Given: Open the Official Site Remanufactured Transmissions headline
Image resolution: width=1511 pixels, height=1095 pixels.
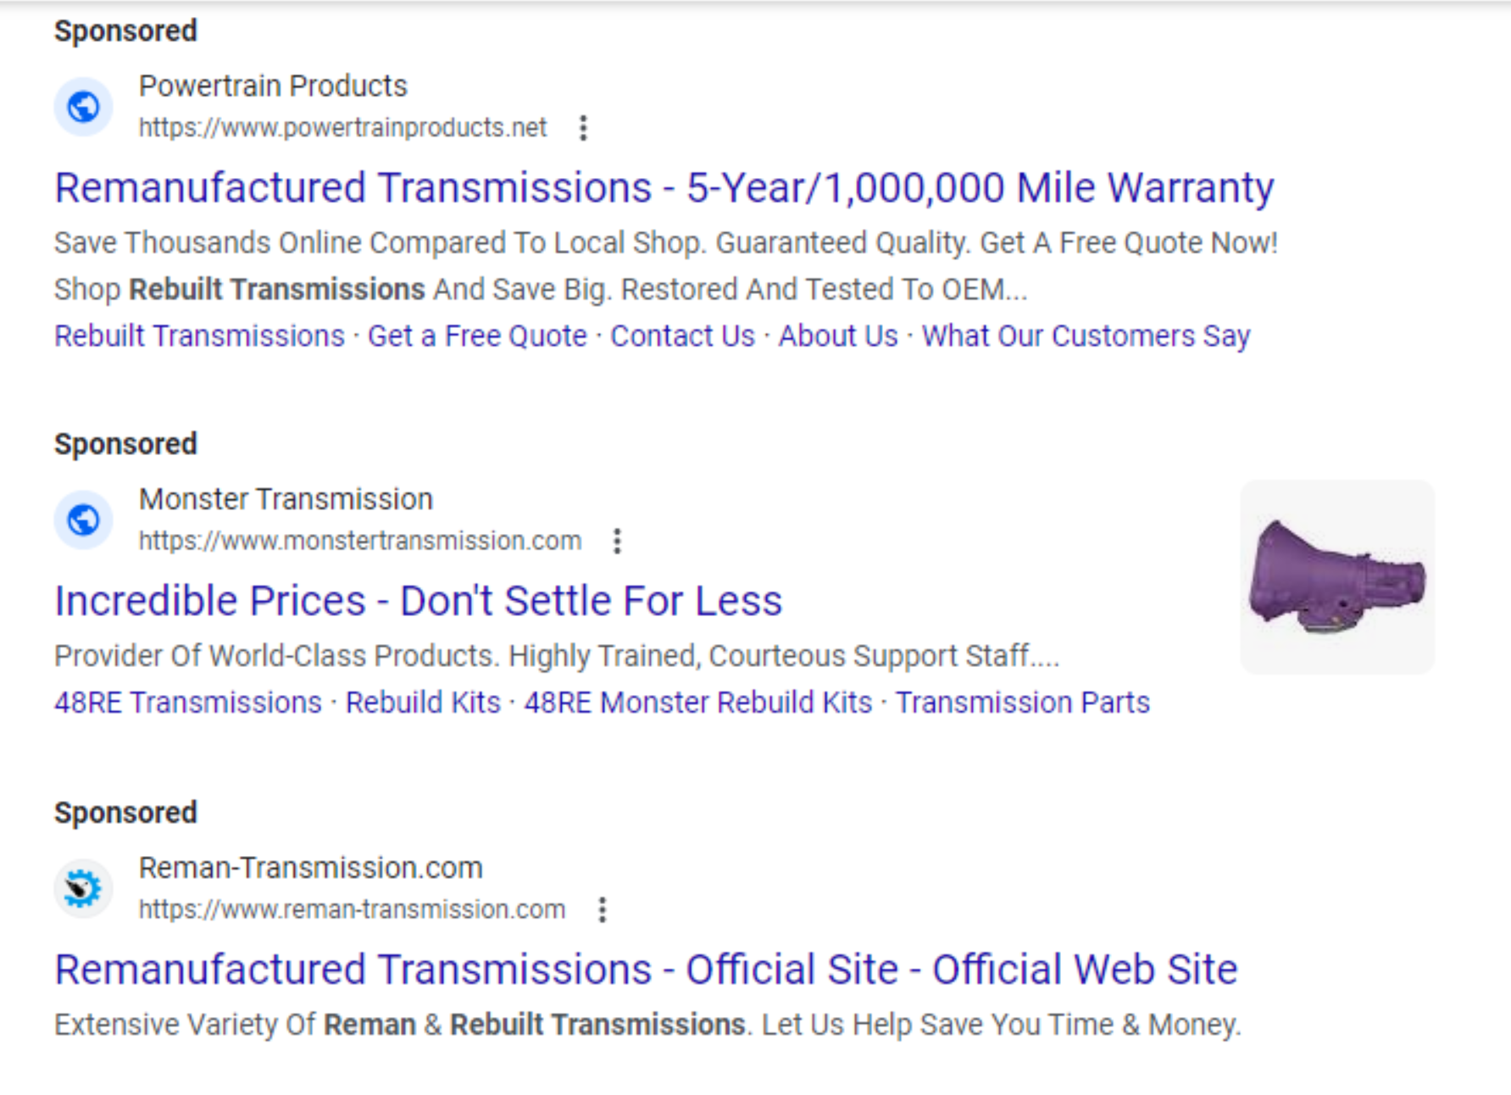Looking at the screenshot, I should pyautogui.click(x=646, y=970).
